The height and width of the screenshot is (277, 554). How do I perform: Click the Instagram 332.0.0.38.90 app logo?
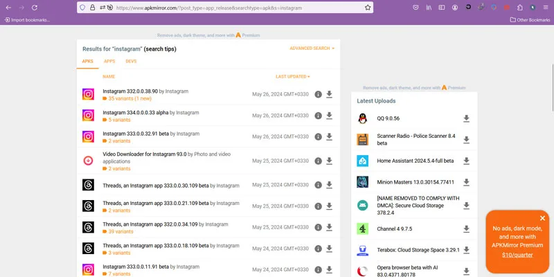[x=89, y=94]
